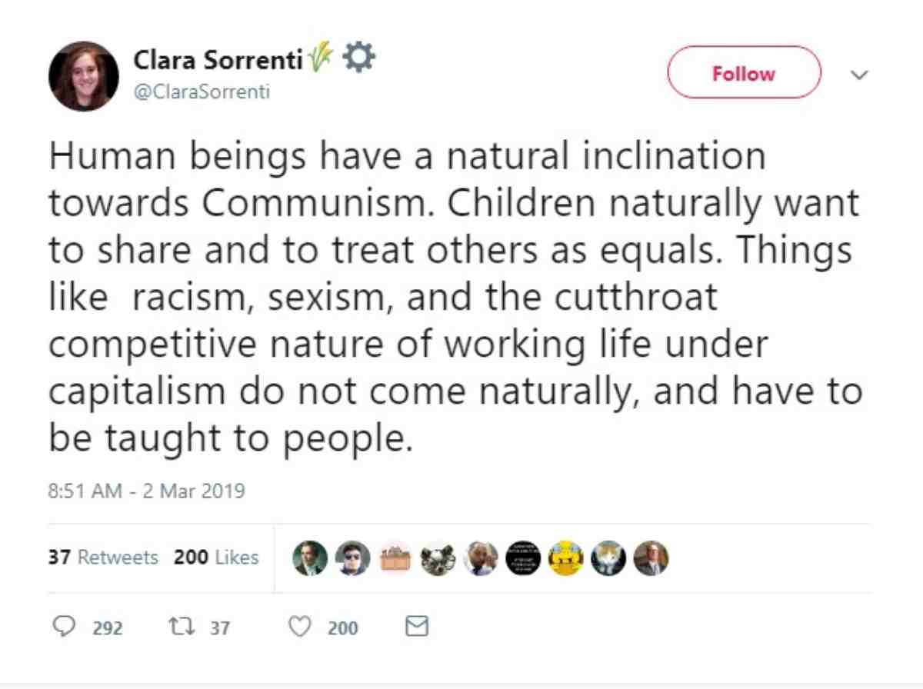
Task: View the 37 Retweets list
Action: [103, 558]
